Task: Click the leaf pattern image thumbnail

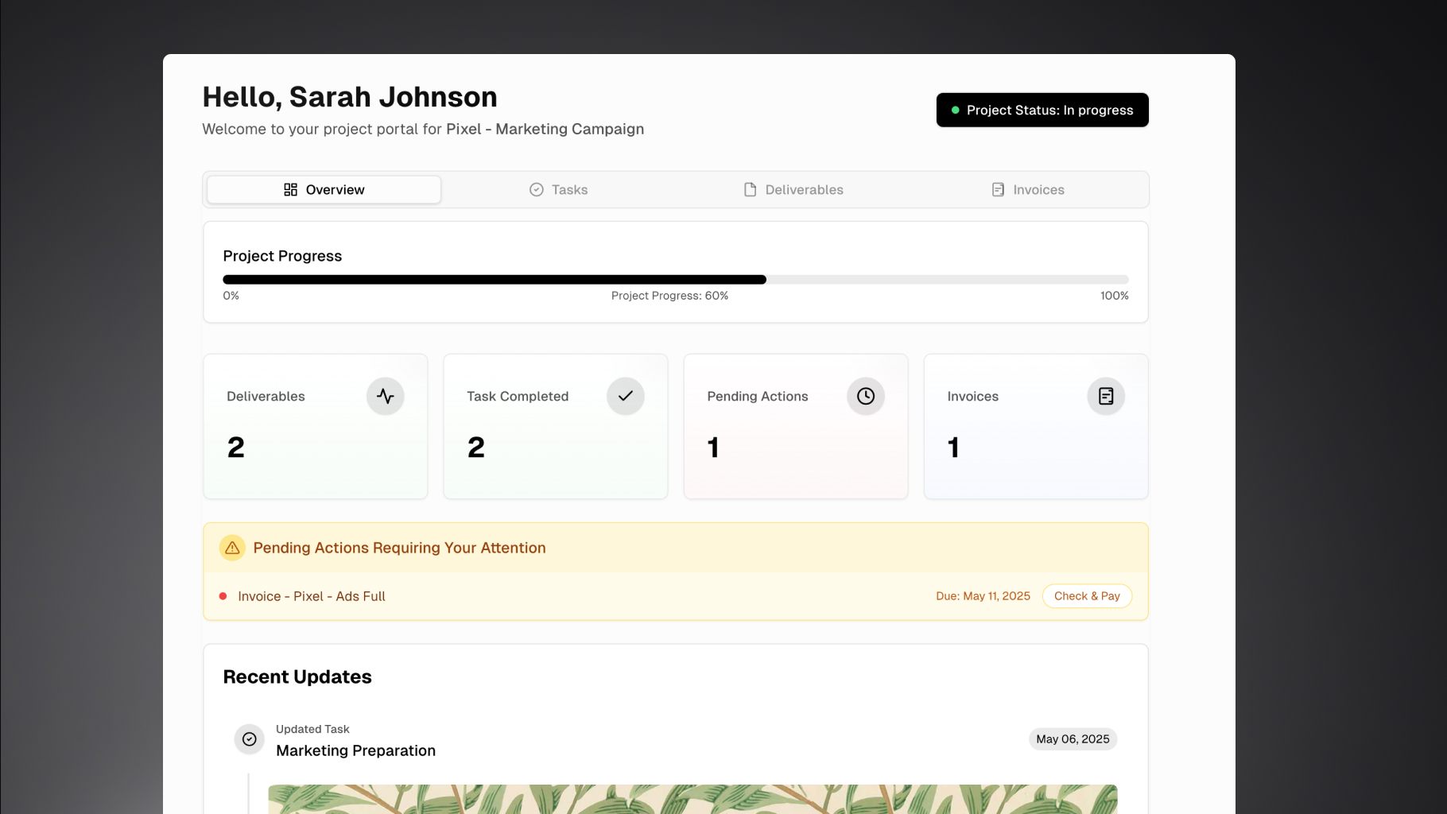Action: click(x=692, y=799)
